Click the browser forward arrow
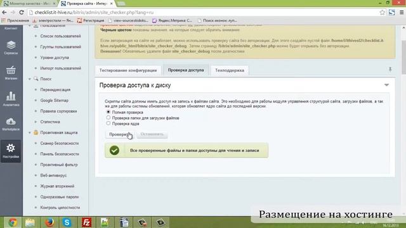 13,13
